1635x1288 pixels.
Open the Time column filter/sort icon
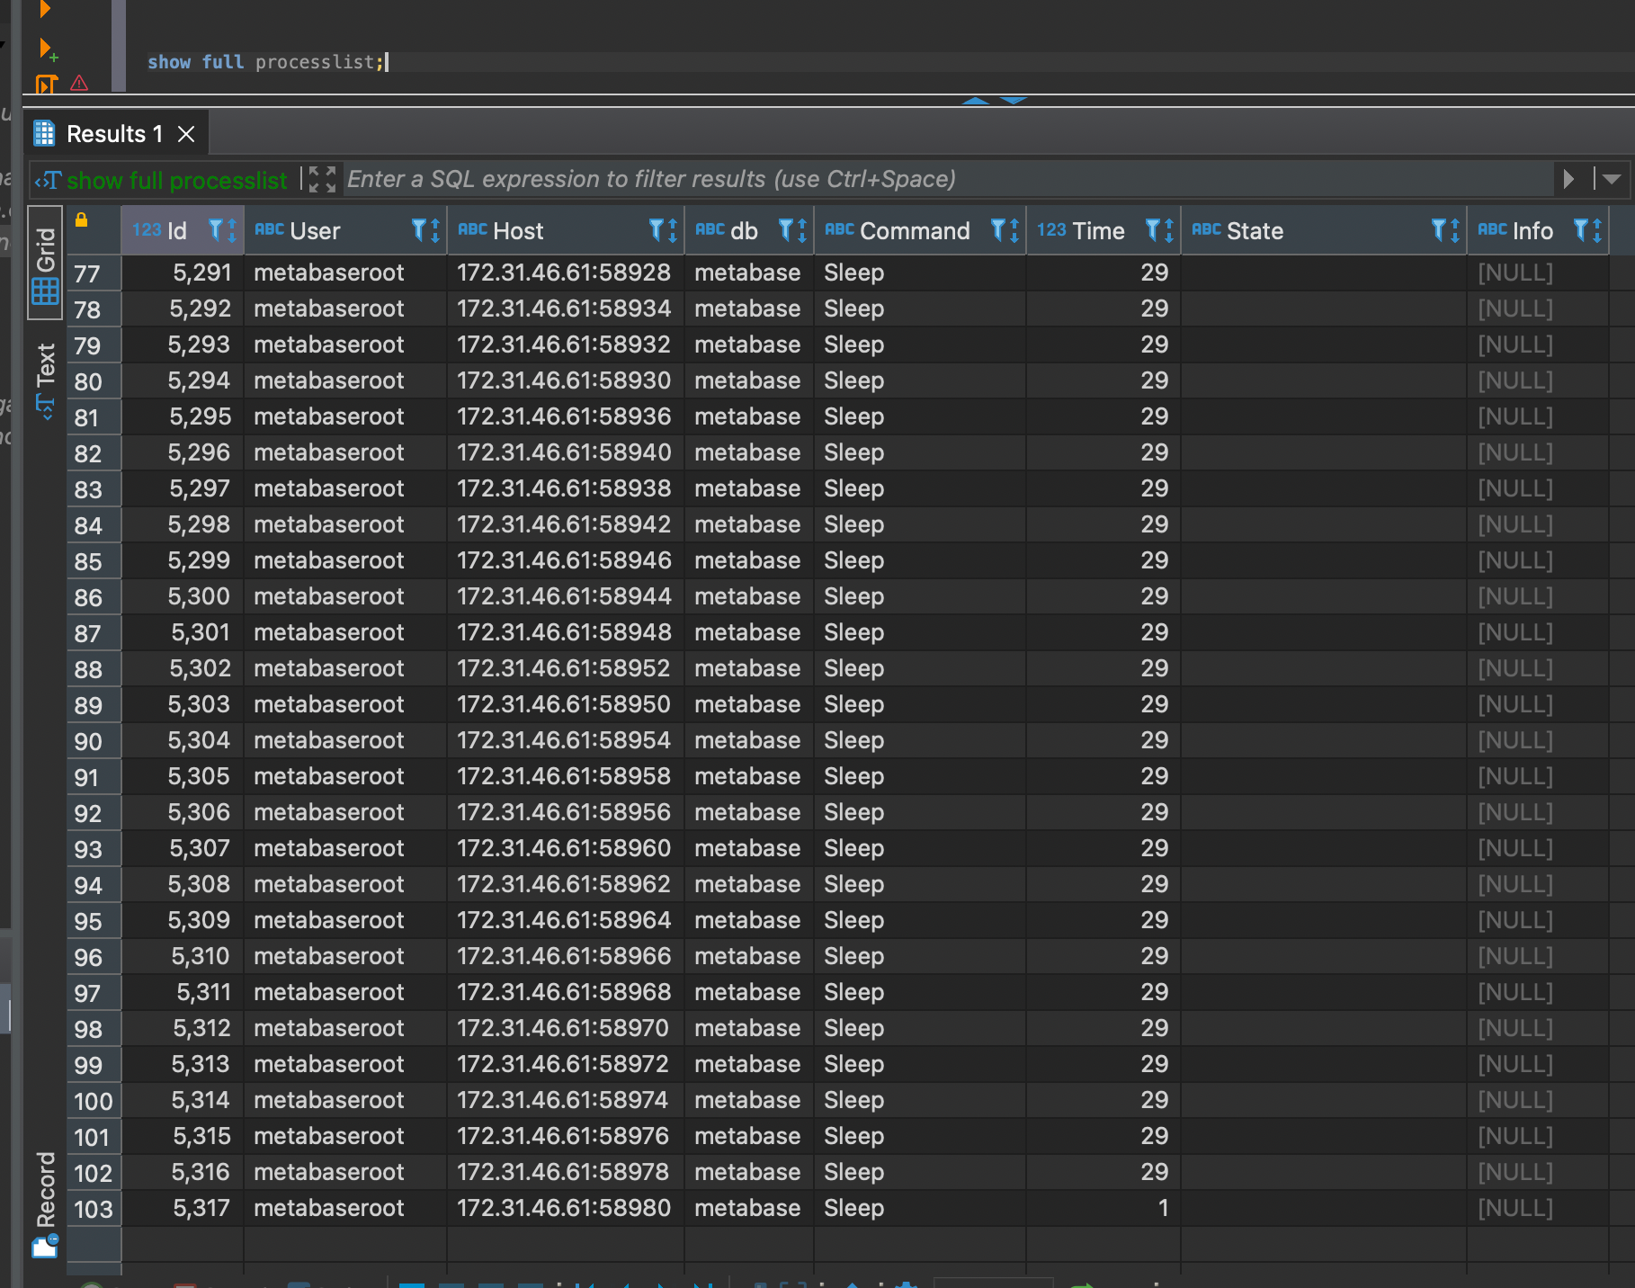[1159, 230]
